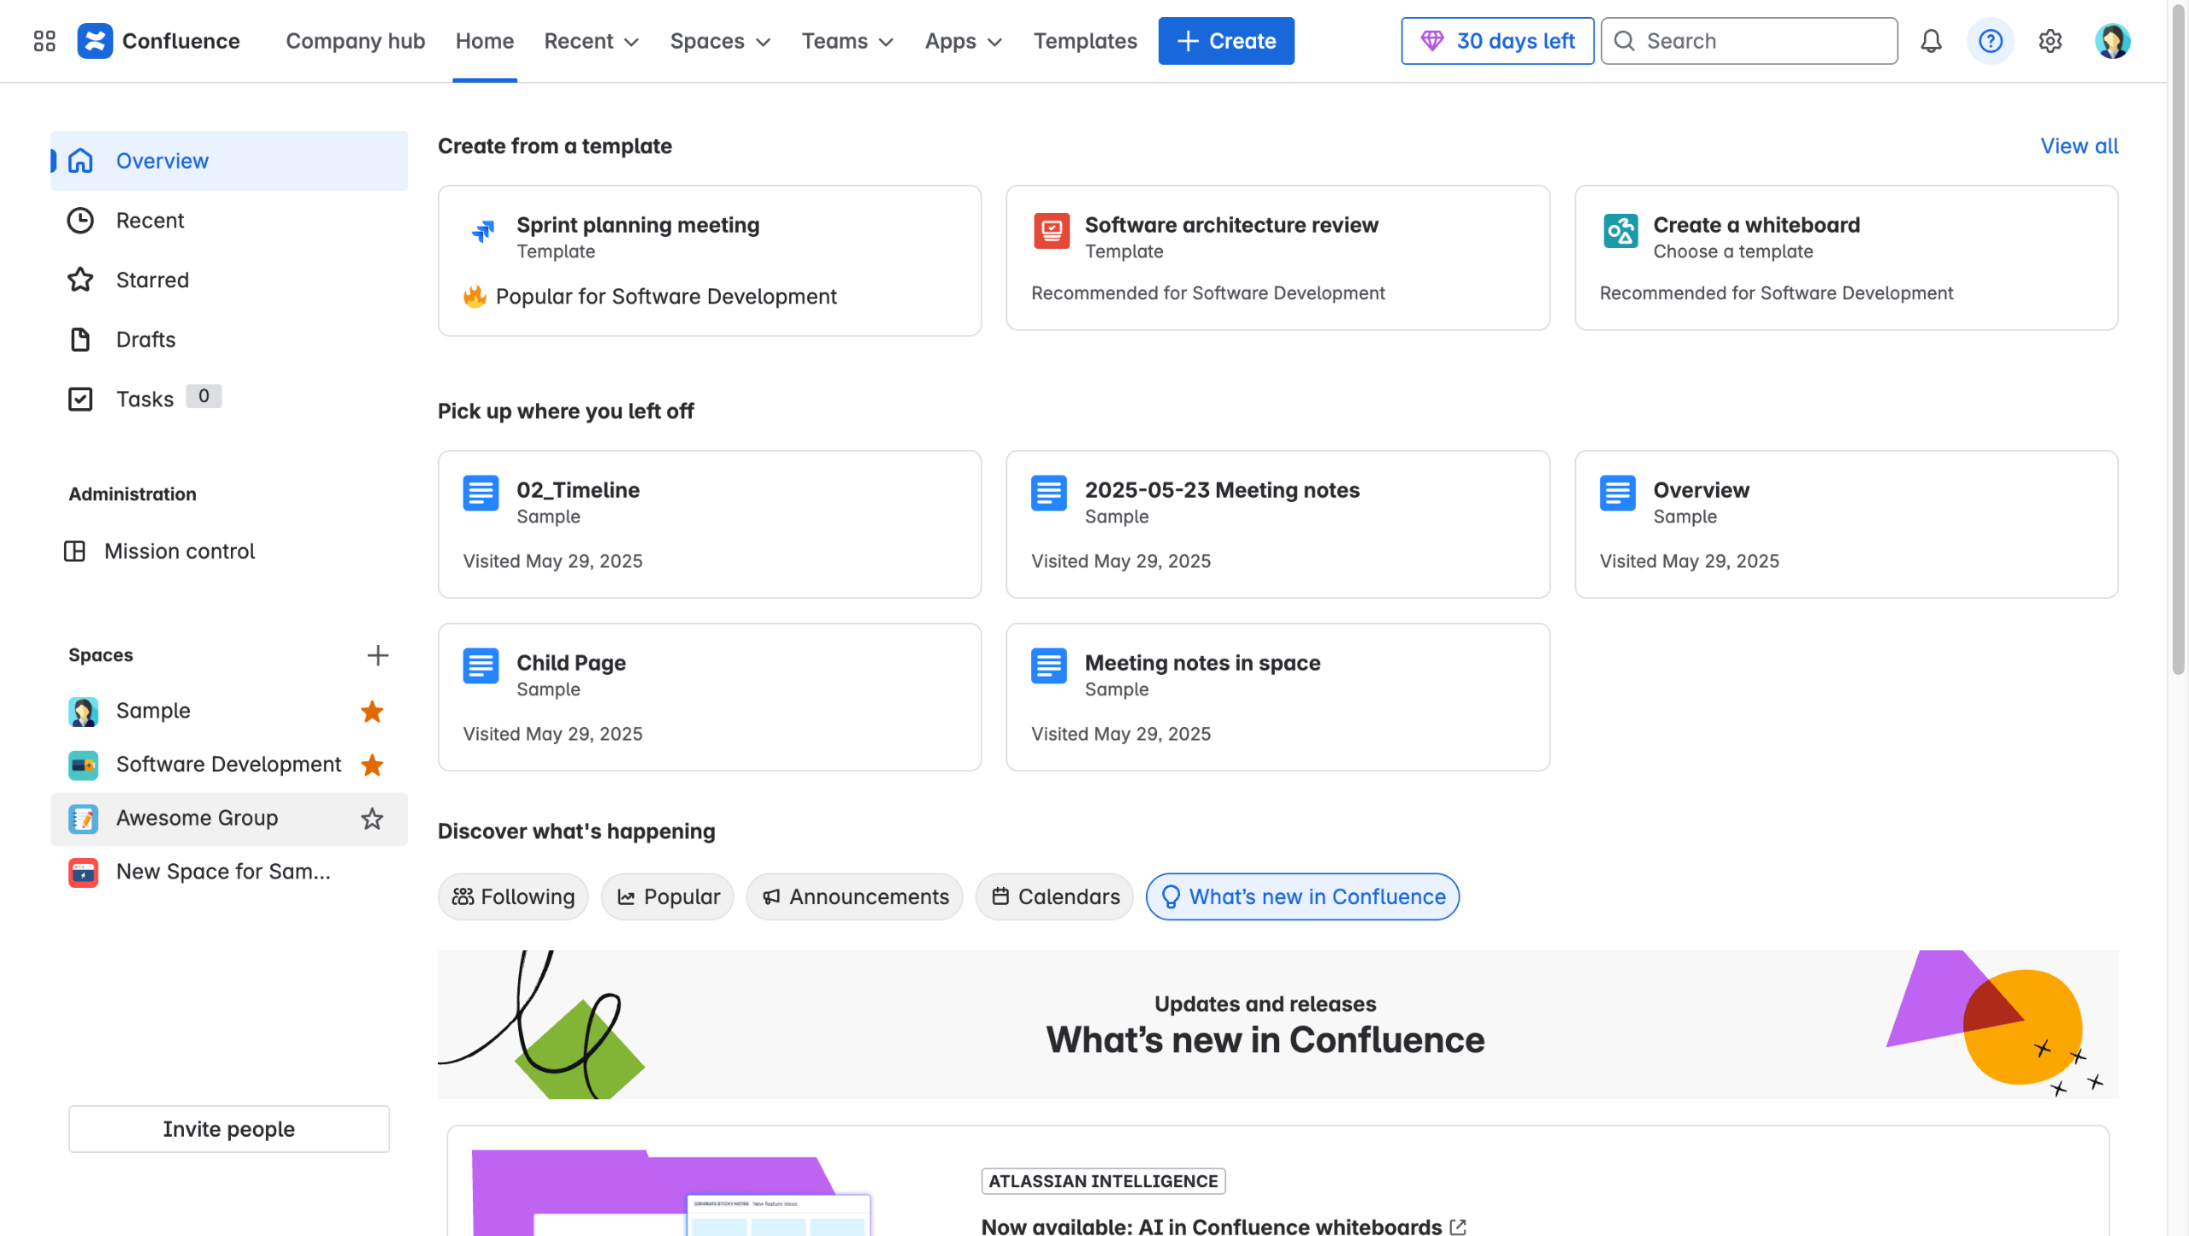Click the user profile avatar
Viewport: 2189px width, 1236px height.
(2111, 41)
